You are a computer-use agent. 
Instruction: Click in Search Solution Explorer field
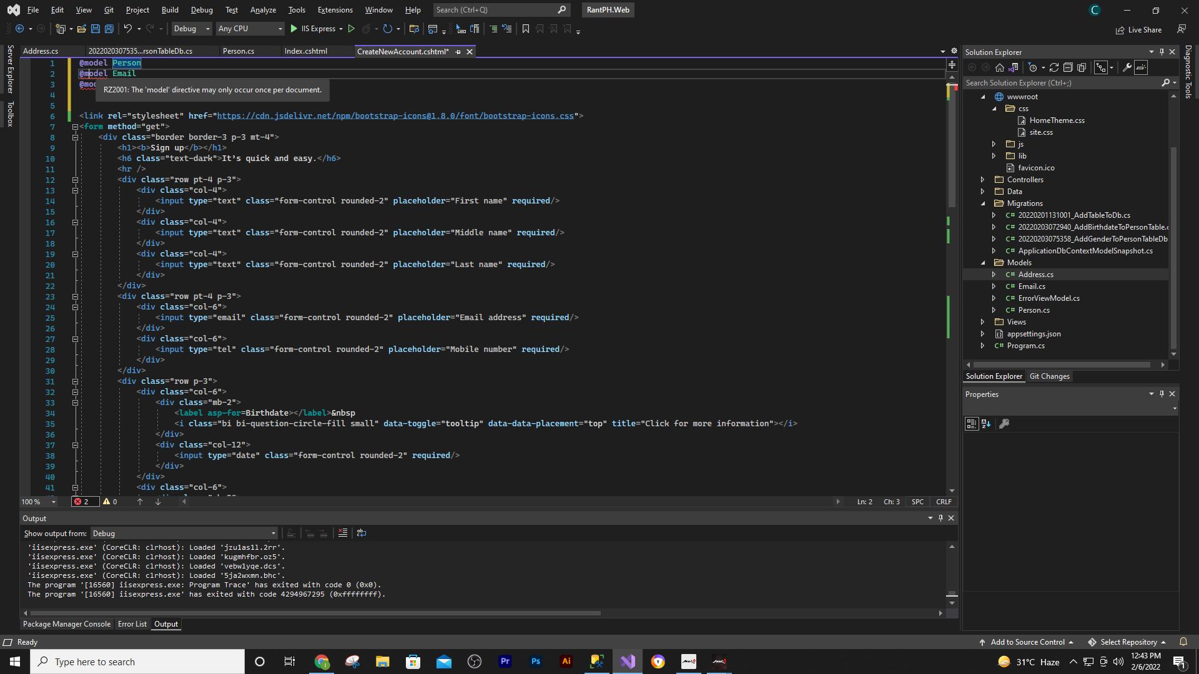coord(1062,83)
